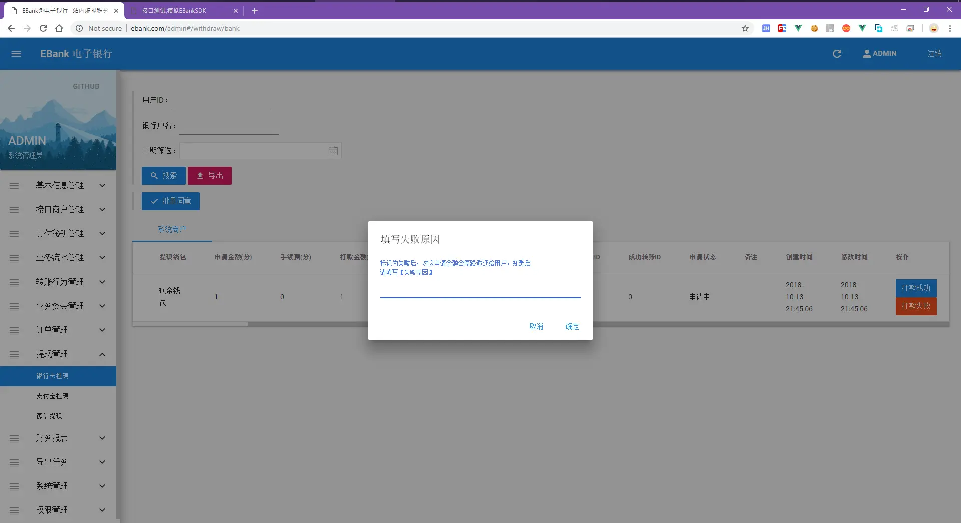Click the 批量同意 batch approve button
Screen dimensions: 961x523
171,201
